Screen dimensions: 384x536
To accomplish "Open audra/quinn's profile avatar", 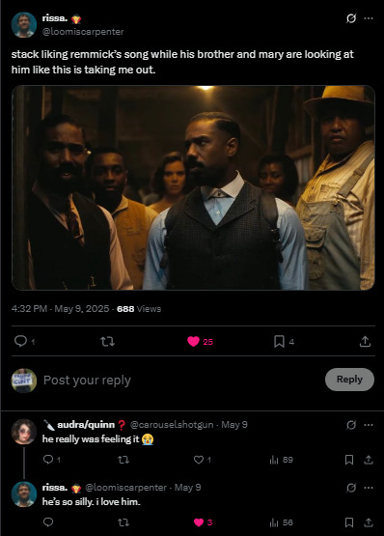I will [23, 432].
